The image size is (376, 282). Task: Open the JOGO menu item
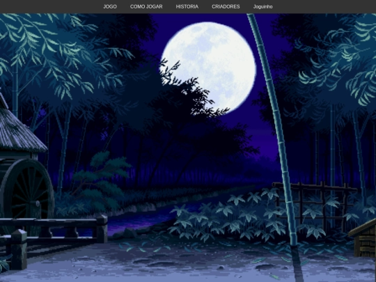(110, 7)
